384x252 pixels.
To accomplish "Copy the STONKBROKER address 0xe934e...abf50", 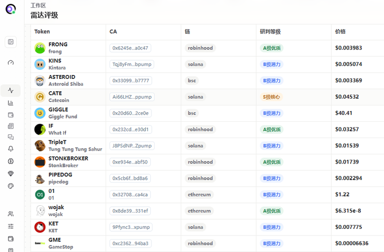I will pyautogui.click(x=130, y=162).
